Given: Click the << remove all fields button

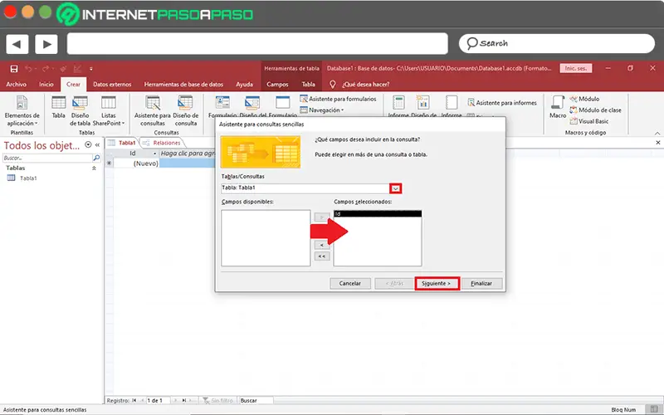Looking at the screenshot, I should point(322,256).
